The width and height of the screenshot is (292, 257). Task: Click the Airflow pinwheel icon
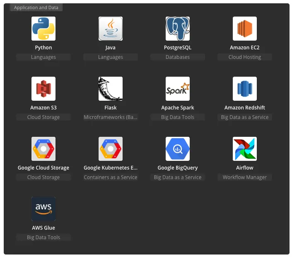[x=245, y=149]
